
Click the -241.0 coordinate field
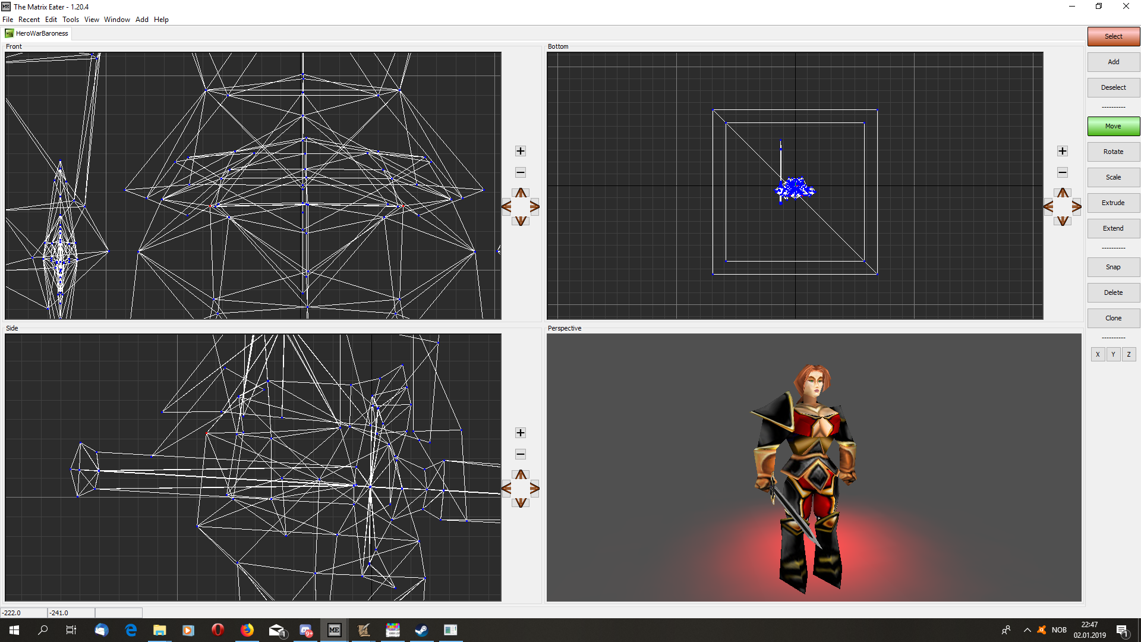71,613
